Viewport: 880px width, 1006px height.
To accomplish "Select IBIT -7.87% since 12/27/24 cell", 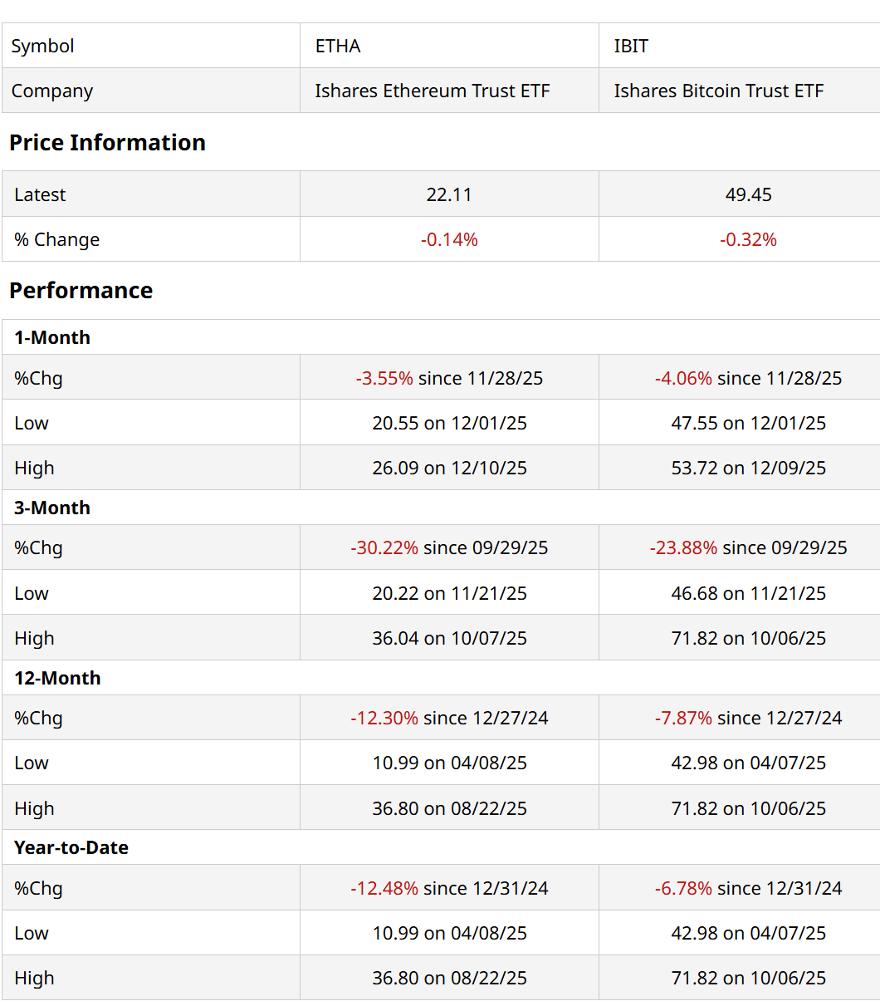I will (748, 718).
